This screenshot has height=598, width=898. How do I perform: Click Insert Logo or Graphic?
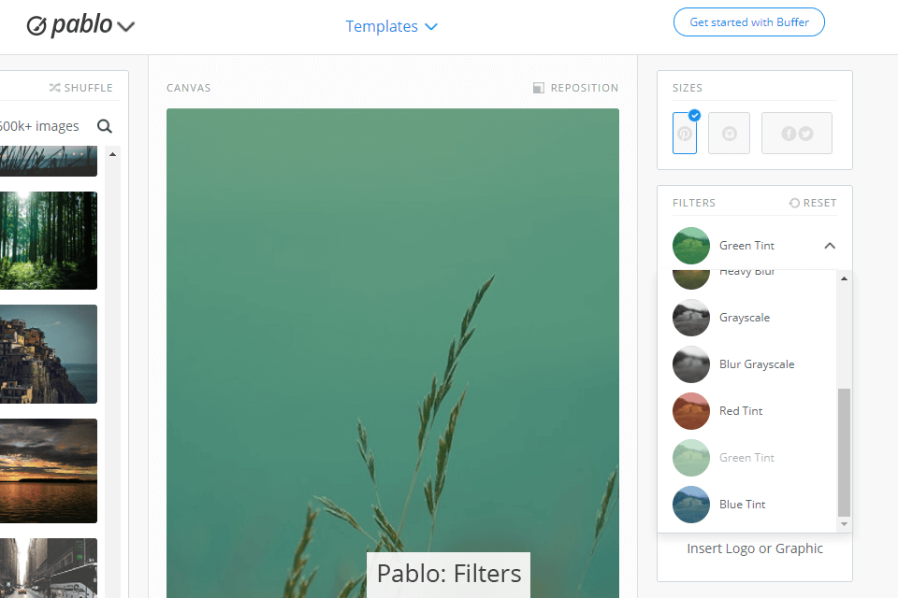(x=755, y=548)
